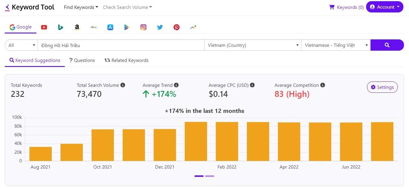Select the Twitter platform icon
This screenshot has height=189, width=409.
point(160,27)
